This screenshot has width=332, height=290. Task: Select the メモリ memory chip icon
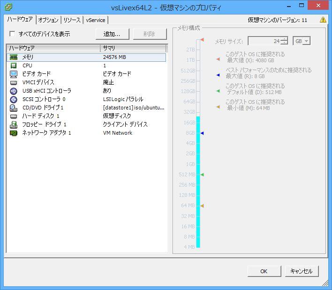(14, 57)
